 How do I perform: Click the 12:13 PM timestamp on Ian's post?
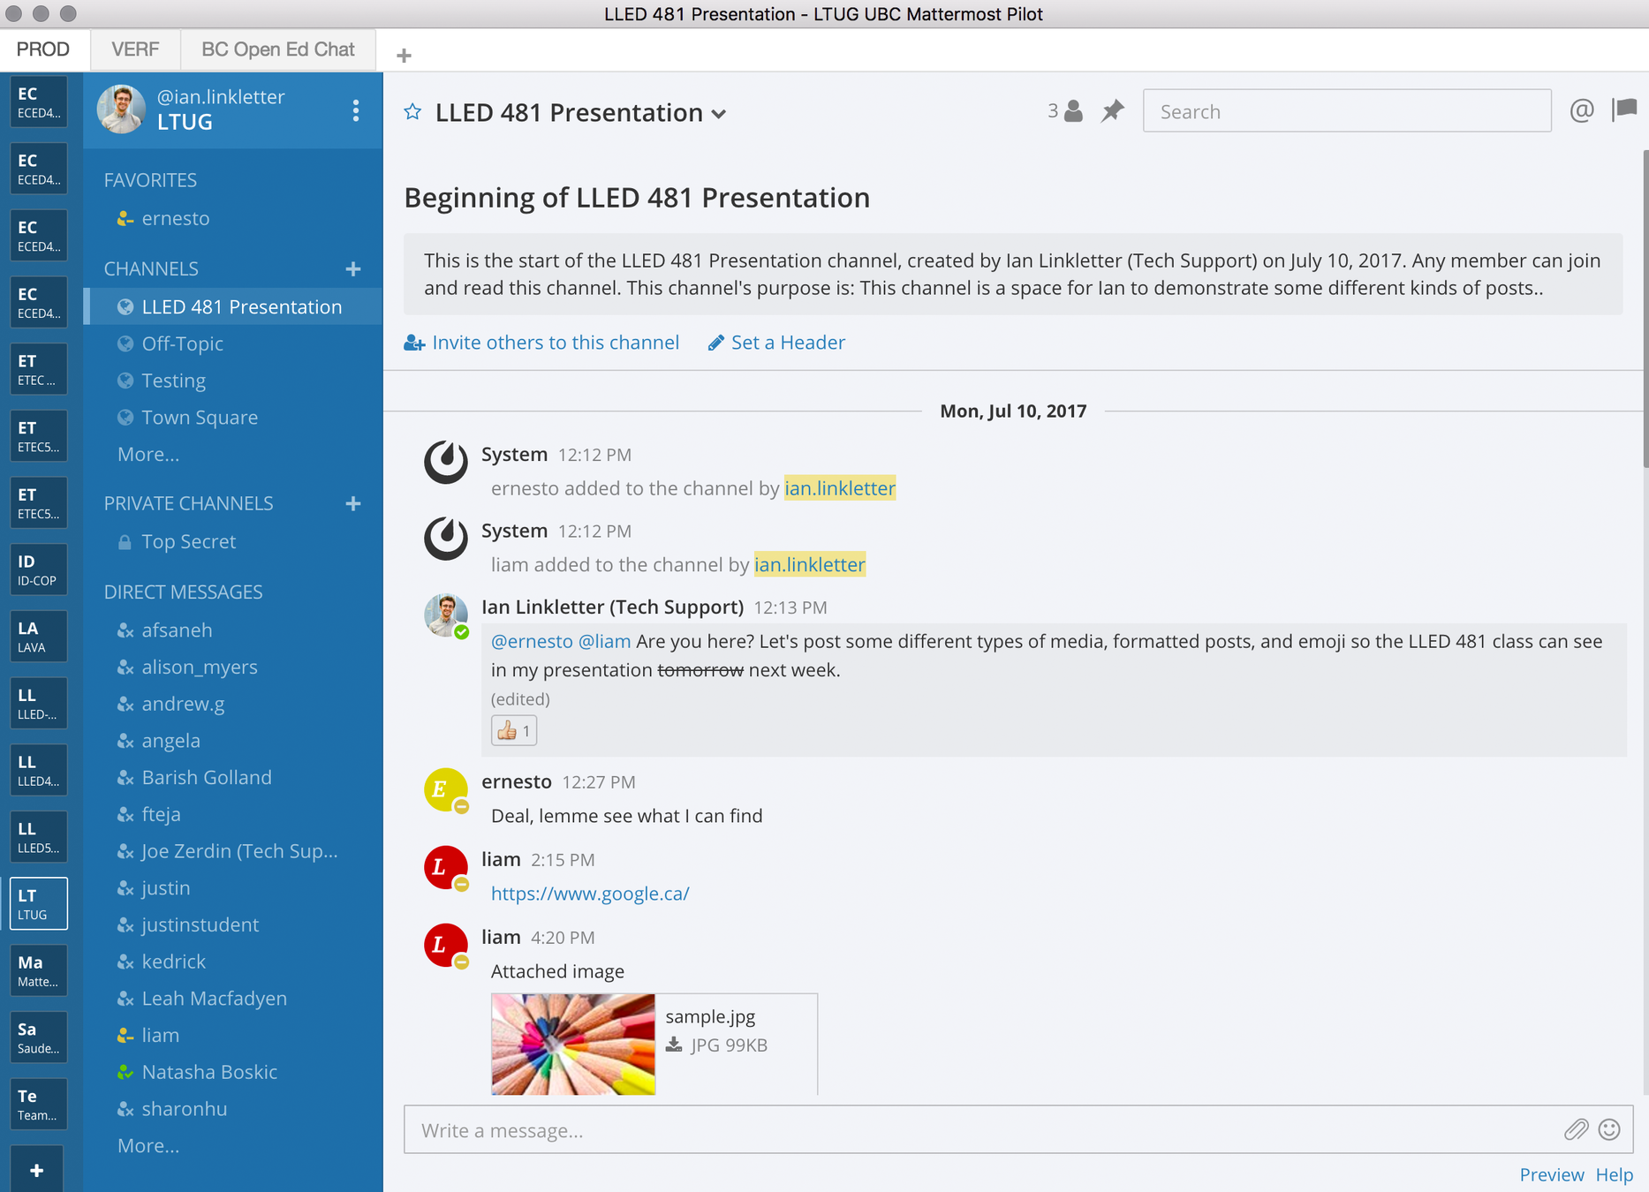790,607
